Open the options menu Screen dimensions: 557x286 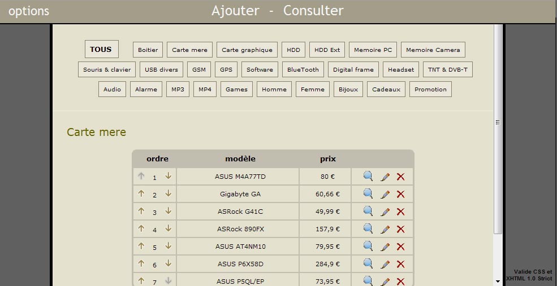coord(29,11)
